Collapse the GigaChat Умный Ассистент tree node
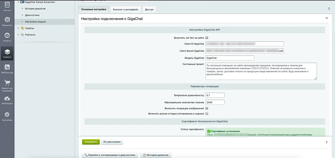 coord(19,2)
